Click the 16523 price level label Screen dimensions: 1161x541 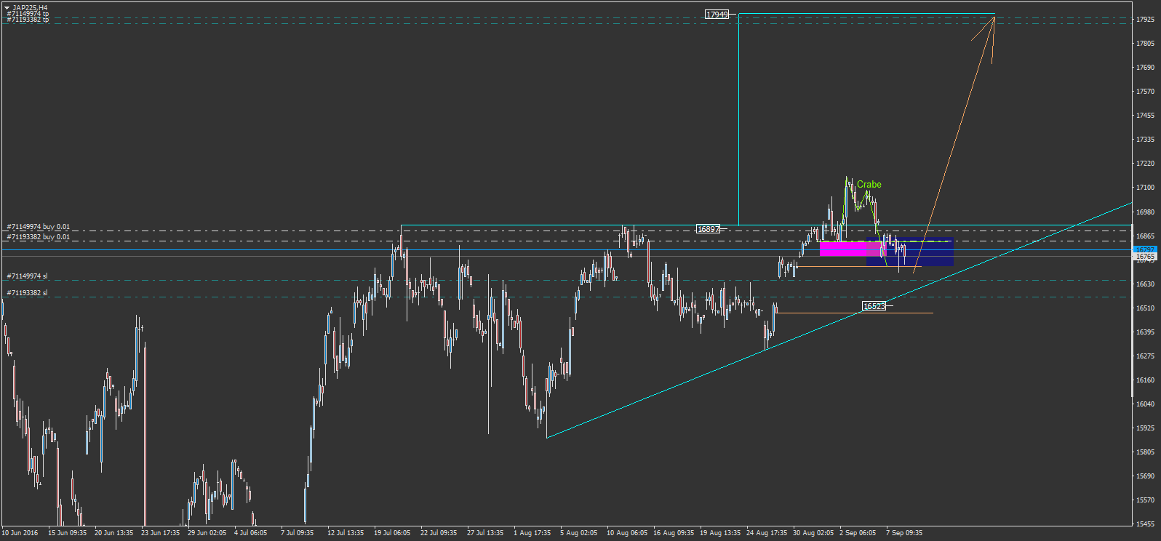click(874, 306)
